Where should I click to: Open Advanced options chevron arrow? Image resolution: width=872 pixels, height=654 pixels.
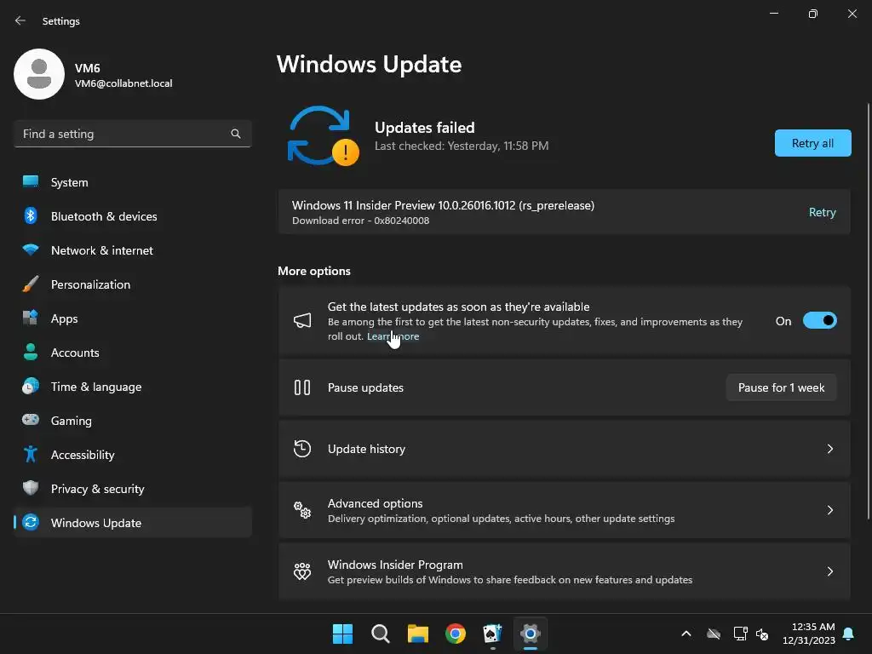[x=829, y=510]
